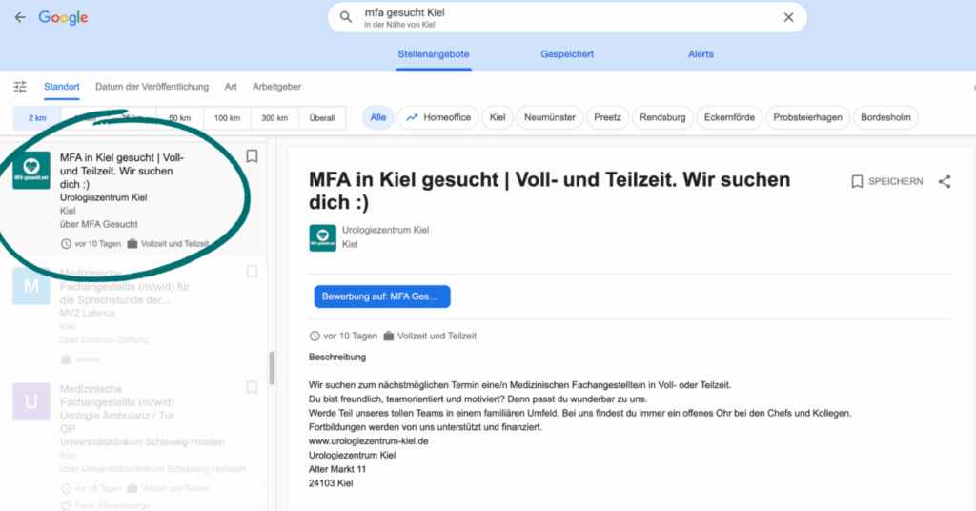Select the 50 km distance radius

click(x=180, y=118)
